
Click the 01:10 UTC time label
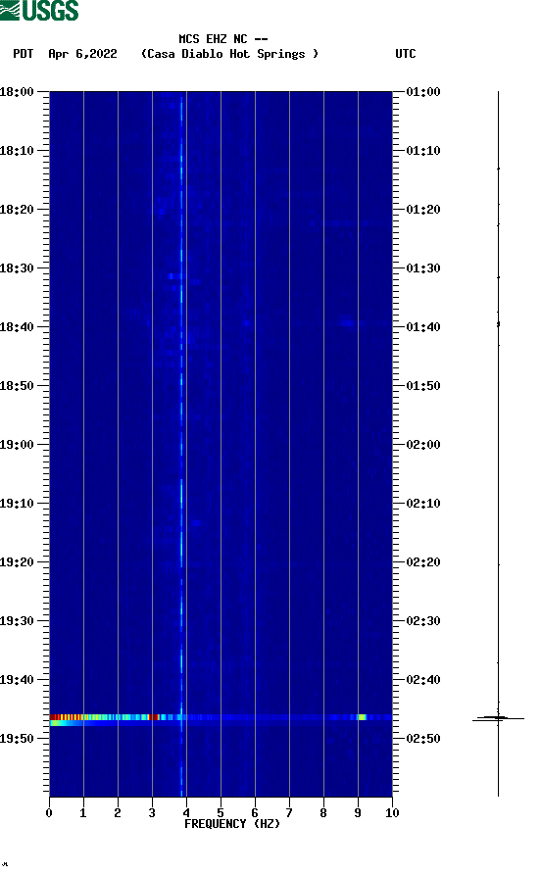[423, 151]
